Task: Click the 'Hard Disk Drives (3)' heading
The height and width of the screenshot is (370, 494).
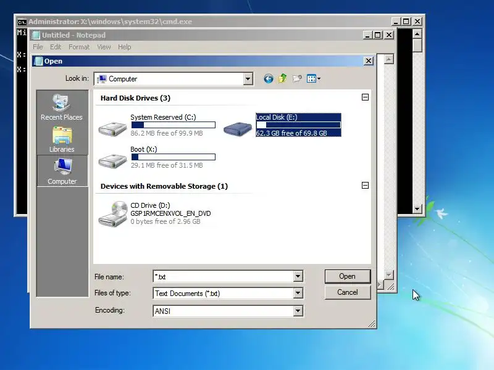Action: pos(135,98)
